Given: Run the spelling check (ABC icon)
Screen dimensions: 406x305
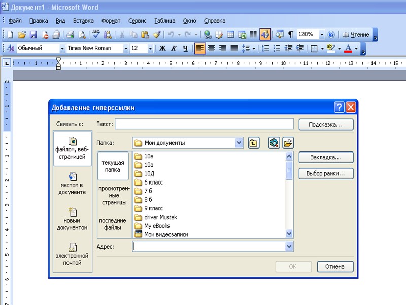Looking at the screenshot, I should click(96, 34).
